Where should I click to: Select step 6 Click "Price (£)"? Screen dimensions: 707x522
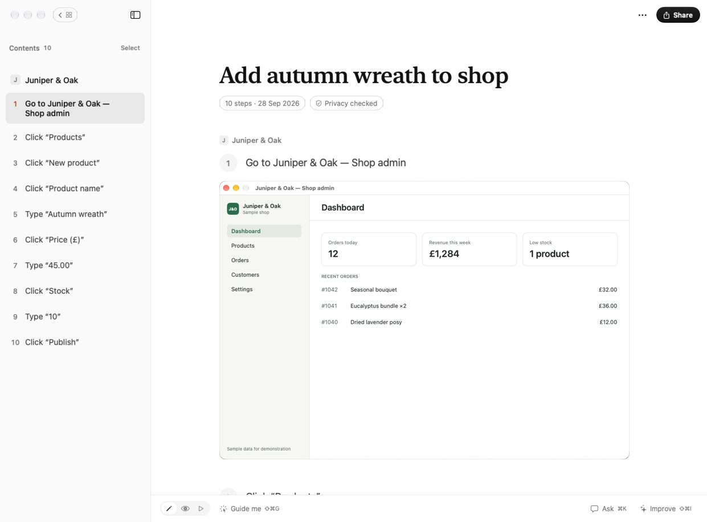75,240
